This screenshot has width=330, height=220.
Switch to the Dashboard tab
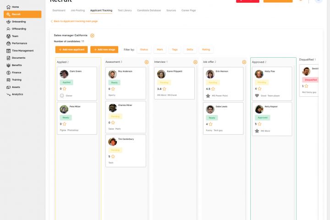point(59,11)
